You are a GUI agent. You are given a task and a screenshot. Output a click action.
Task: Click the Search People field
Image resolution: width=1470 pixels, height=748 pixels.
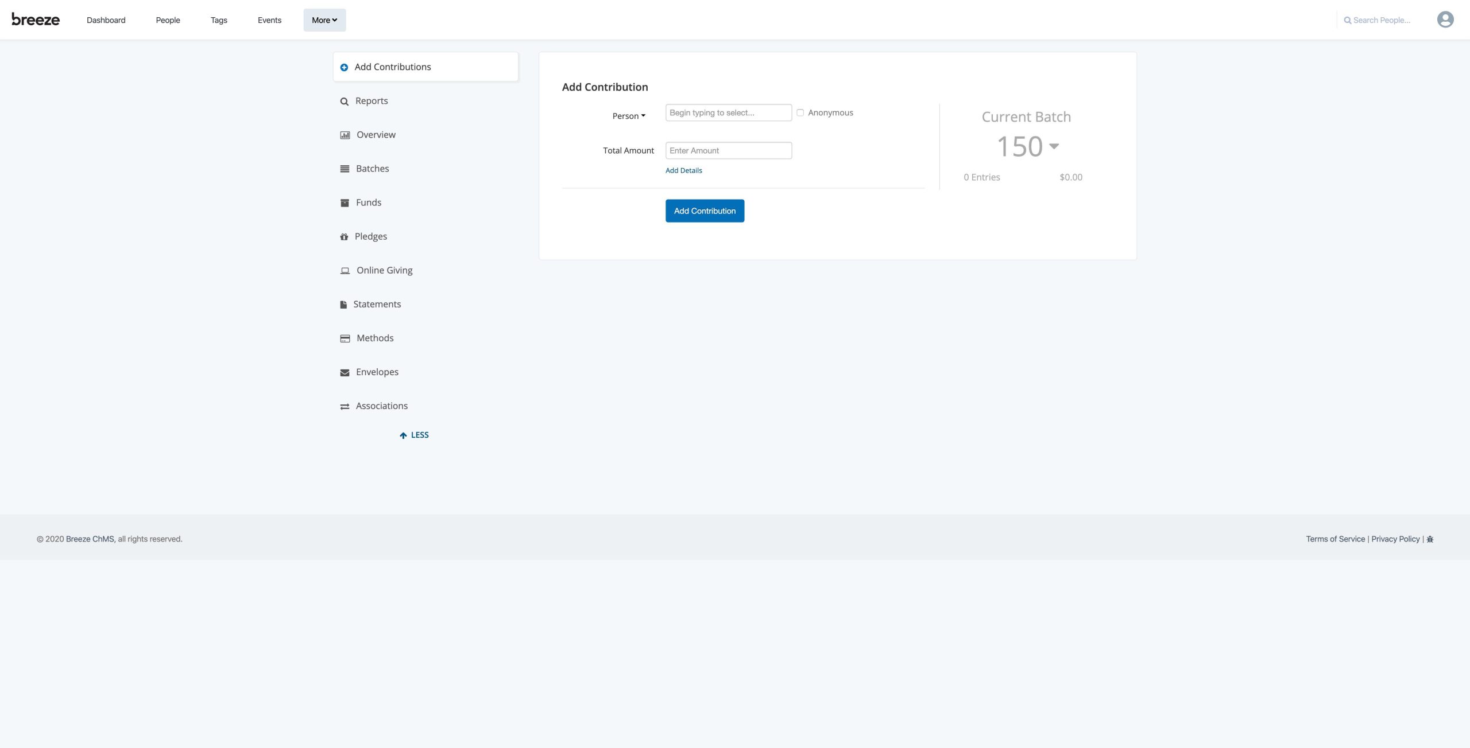click(1381, 20)
